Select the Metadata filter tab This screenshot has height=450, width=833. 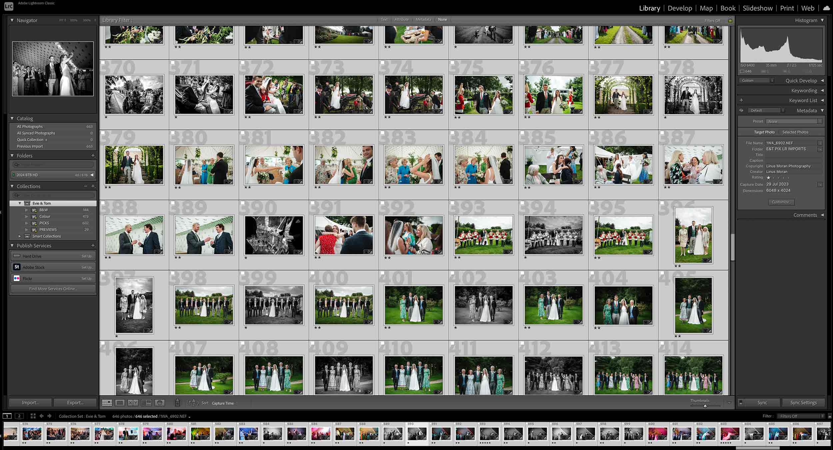pos(423,20)
